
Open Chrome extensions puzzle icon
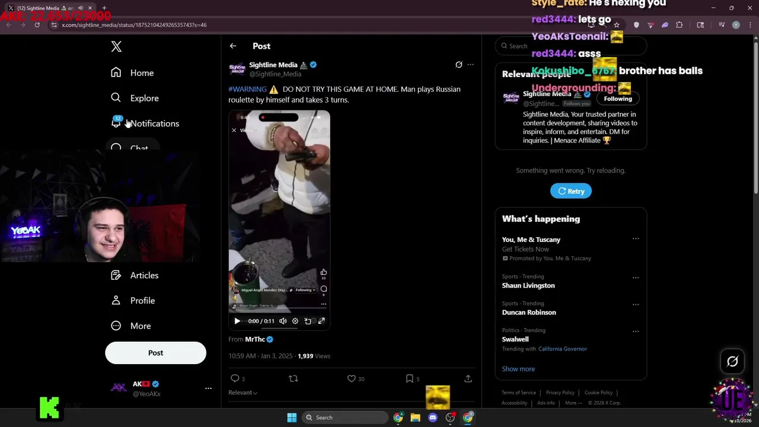point(680,25)
